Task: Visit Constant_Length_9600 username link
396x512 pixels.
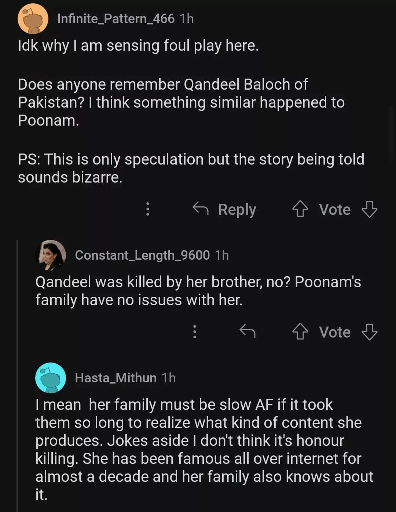Action: pyautogui.click(x=142, y=255)
